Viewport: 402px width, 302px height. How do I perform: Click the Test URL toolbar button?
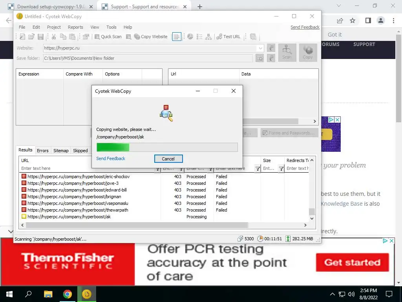point(228,37)
